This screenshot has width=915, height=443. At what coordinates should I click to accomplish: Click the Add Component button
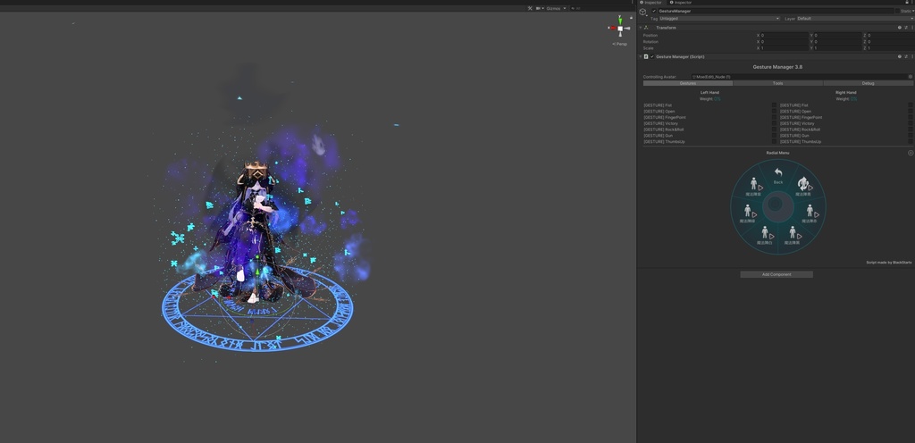click(x=776, y=274)
